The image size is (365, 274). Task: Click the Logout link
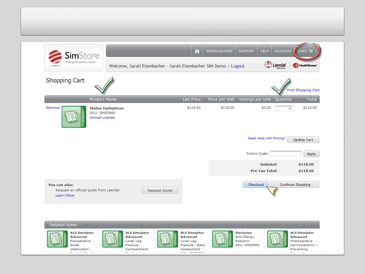pyautogui.click(x=238, y=66)
